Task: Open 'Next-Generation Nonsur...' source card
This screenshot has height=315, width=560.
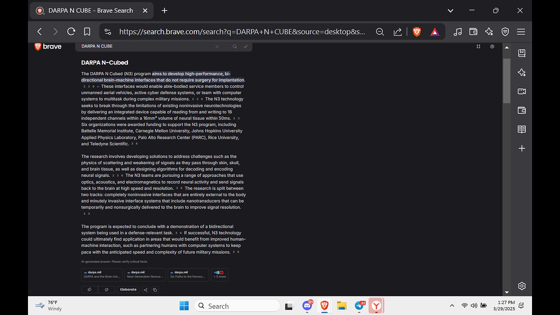Action: click(145, 274)
